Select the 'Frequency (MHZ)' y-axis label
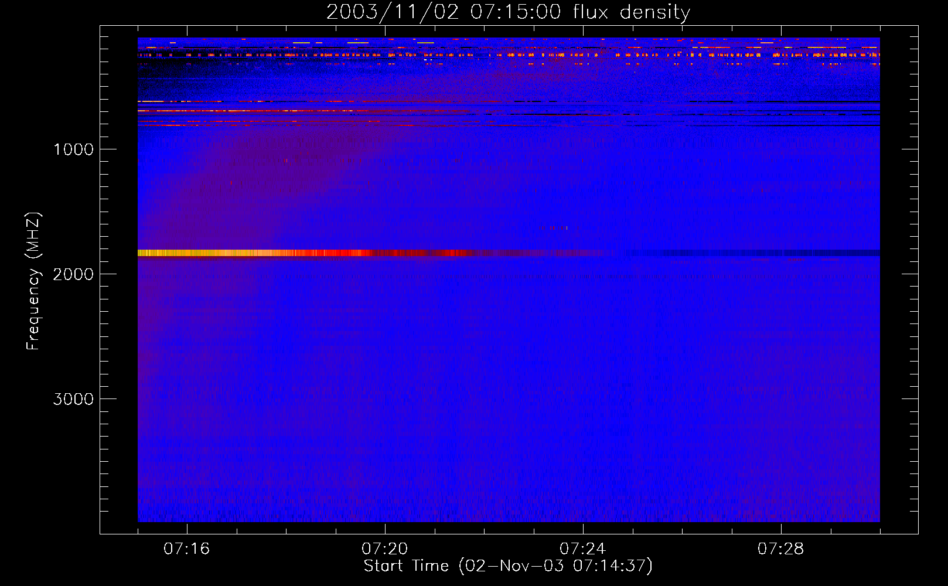Viewport: 948px width, 586px height. (34, 281)
